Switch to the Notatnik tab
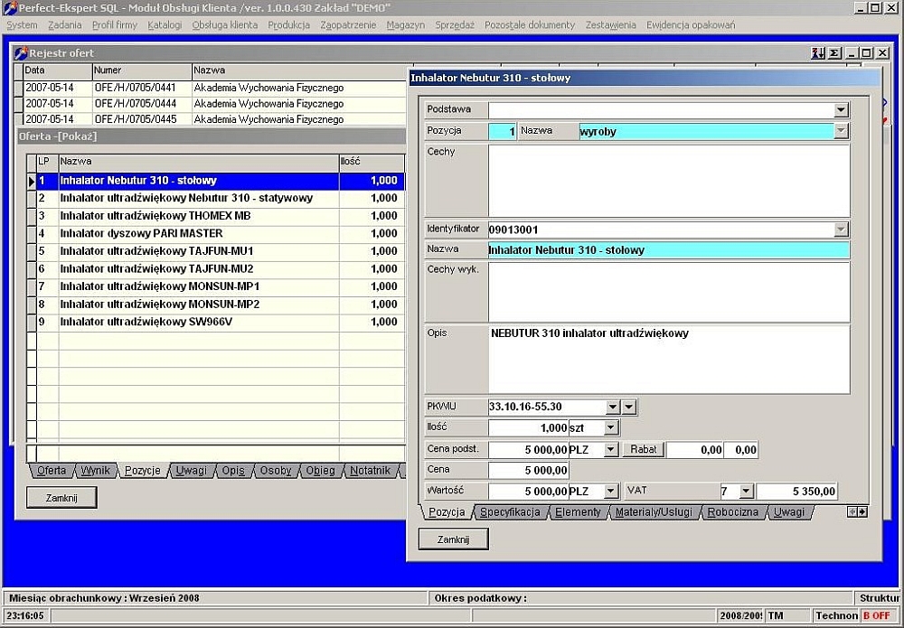The image size is (904, 628). click(x=370, y=471)
